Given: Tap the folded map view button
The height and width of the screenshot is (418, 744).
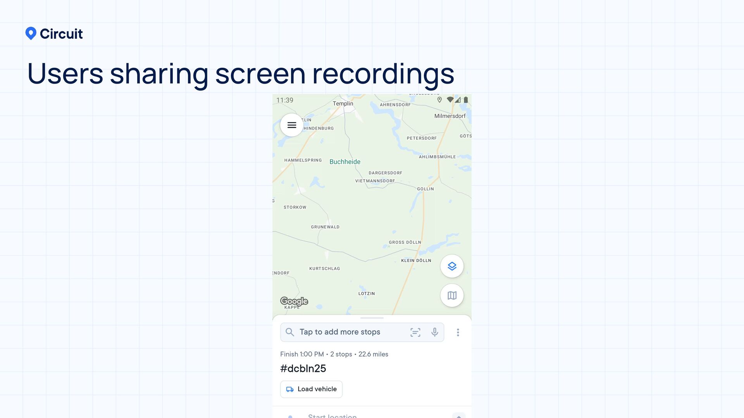Looking at the screenshot, I should pos(452,296).
